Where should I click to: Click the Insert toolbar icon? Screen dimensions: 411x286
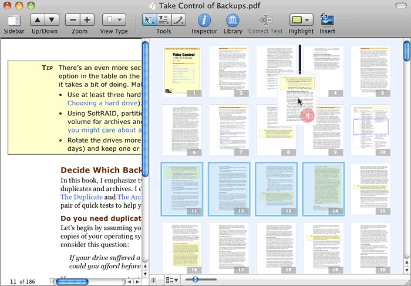[327, 19]
